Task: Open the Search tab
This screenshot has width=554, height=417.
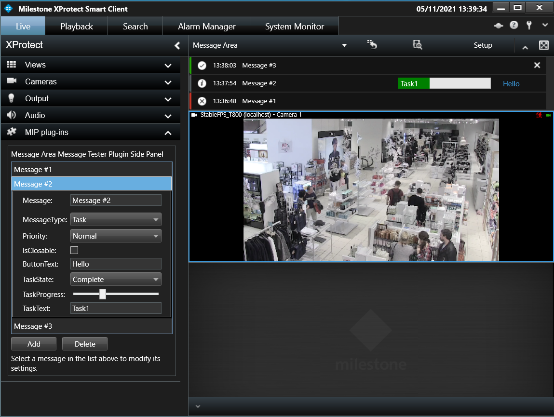Action: click(x=135, y=26)
